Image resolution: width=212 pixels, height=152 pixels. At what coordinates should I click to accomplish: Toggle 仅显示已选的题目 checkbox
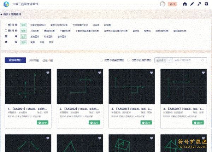pos(129,60)
